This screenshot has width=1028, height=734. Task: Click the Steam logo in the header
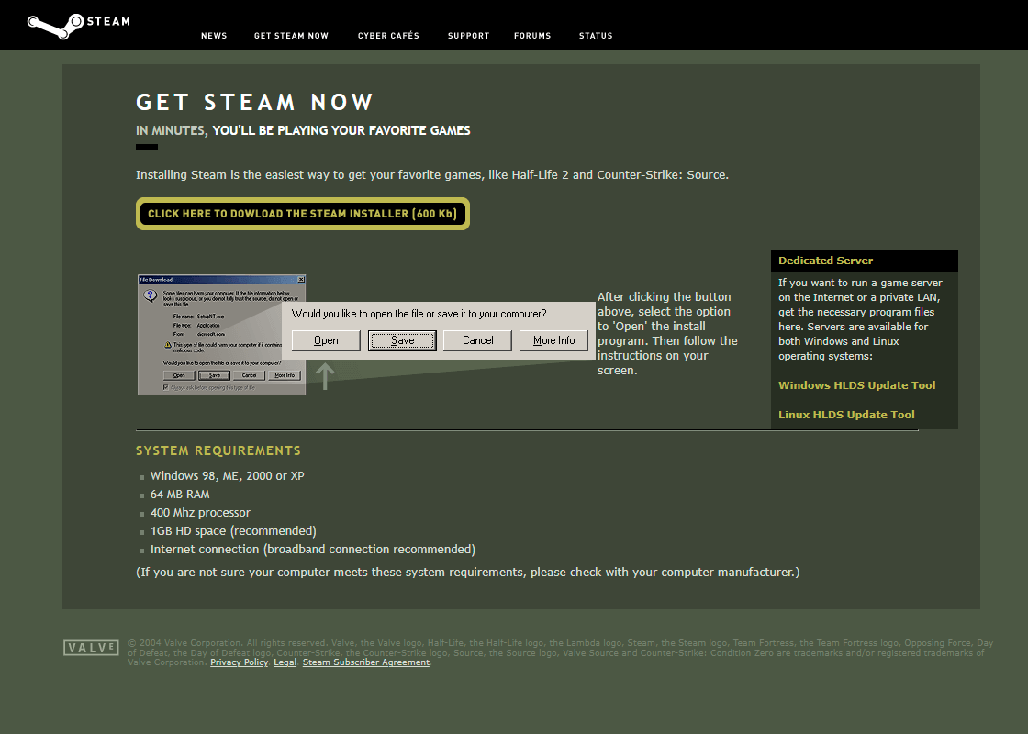[79, 25]
